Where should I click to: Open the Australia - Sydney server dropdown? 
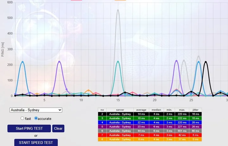click(35, 110)
